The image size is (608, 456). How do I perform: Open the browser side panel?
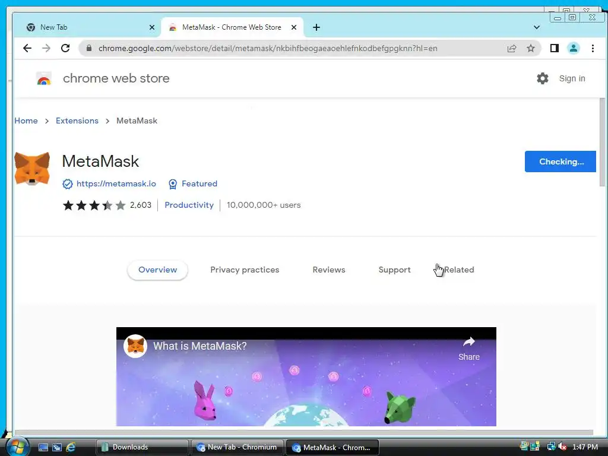[554, 48]
